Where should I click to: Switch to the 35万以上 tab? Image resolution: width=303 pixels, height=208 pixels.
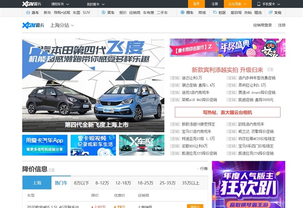(x=190, y=183)
